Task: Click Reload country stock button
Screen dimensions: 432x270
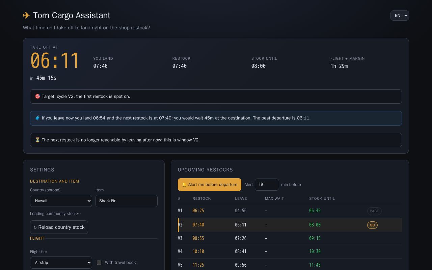Action: (59, 227)
